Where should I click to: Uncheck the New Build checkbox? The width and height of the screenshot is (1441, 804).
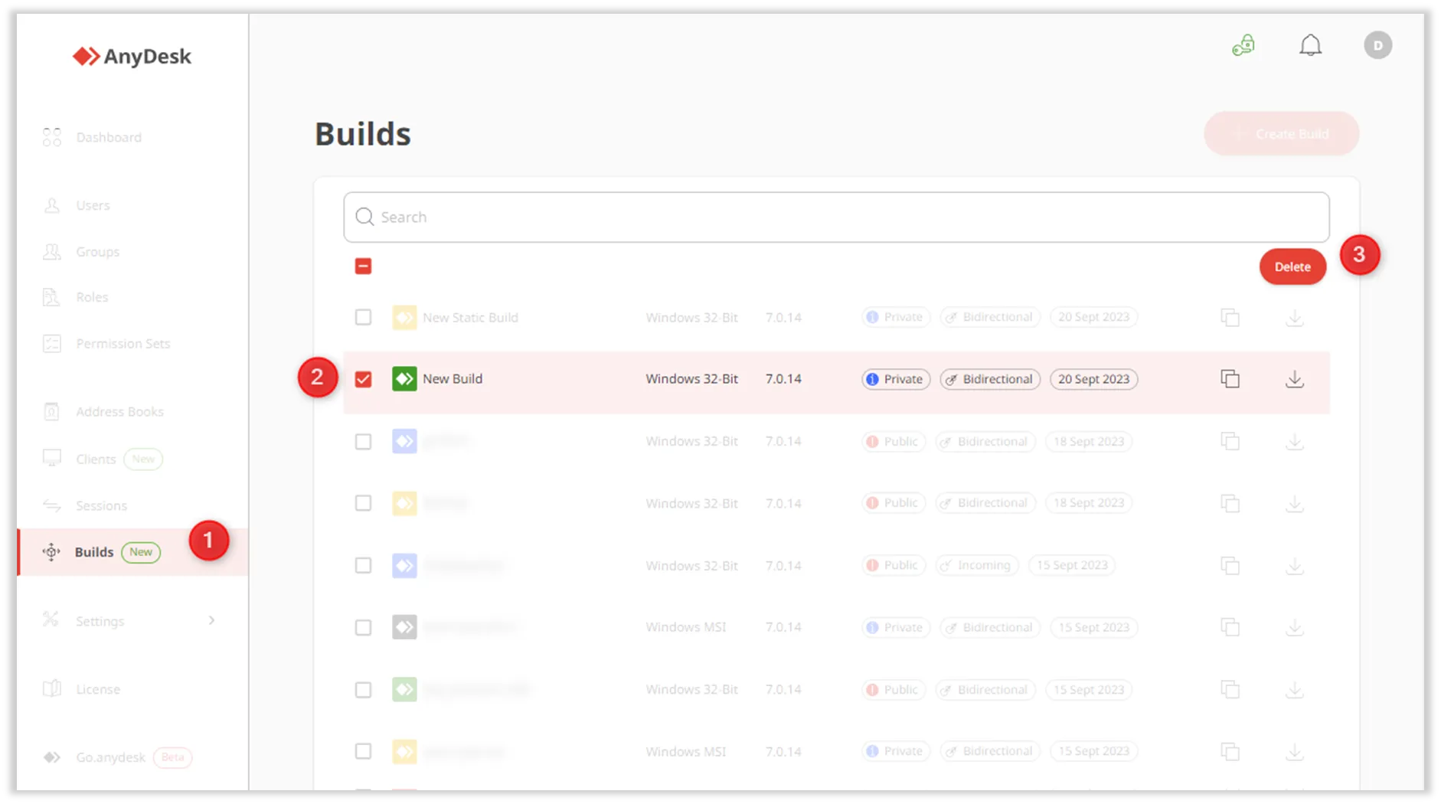[x=363, y=379]
